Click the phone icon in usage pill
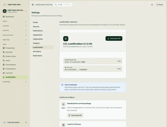The height and width of the screenshot is (127, 167). click(56, 5)
